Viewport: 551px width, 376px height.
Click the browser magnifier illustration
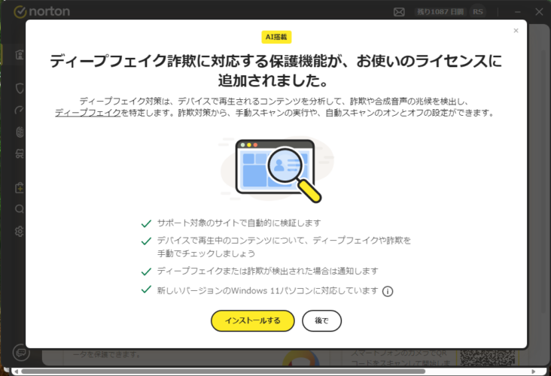coord(277,169)
